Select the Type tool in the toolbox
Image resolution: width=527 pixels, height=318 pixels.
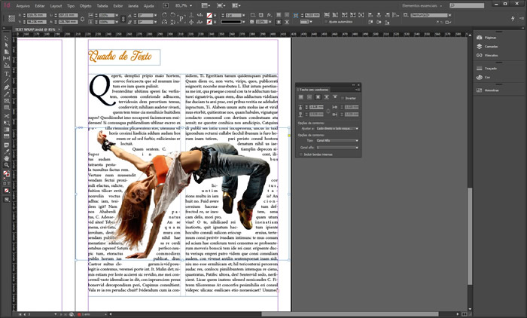(x=6, y=74)
